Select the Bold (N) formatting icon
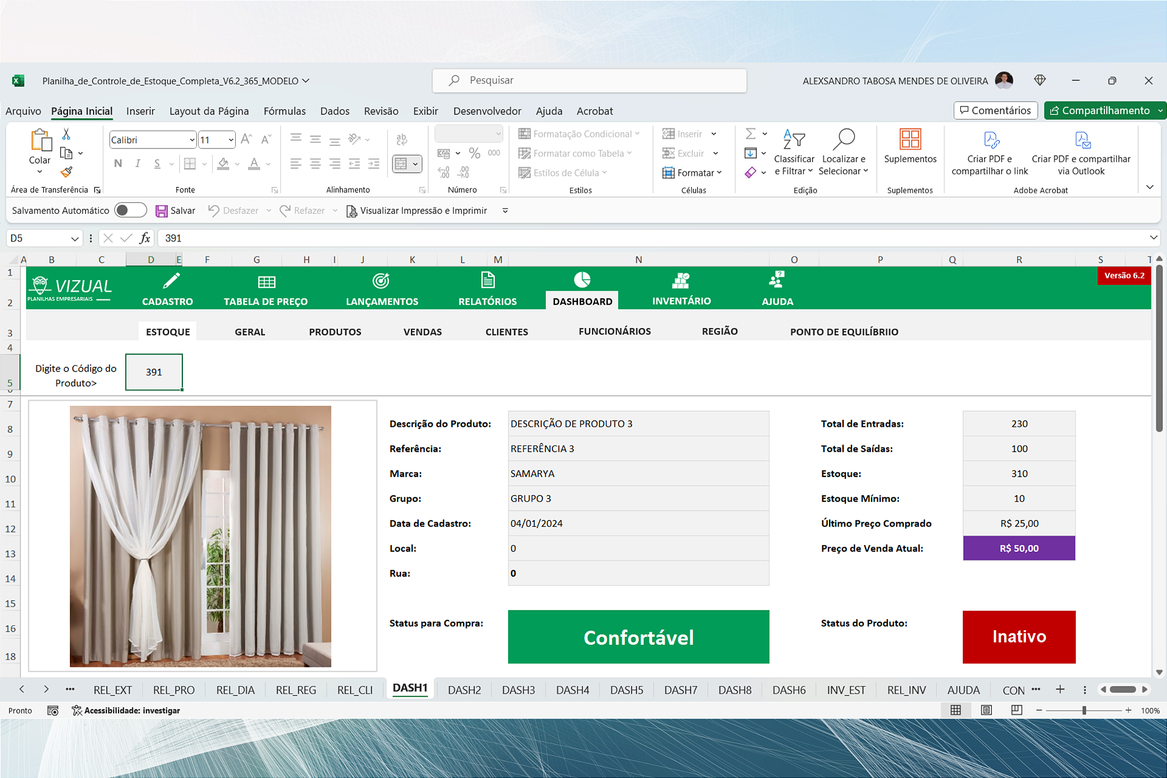This screenshot has width=1167, height=778. pyautogui.click(x=117, y=163)
